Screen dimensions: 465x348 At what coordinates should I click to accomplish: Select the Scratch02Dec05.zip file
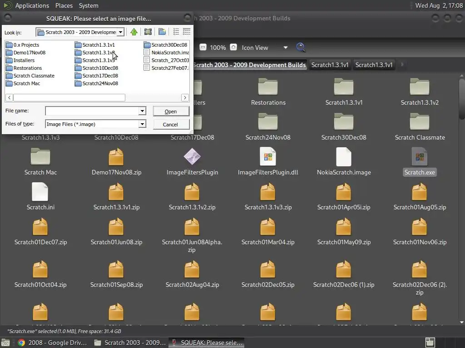click(x=268, y=274)
